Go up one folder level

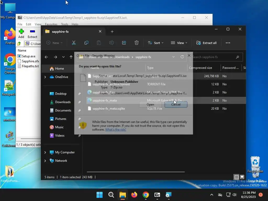pos(71,57)
